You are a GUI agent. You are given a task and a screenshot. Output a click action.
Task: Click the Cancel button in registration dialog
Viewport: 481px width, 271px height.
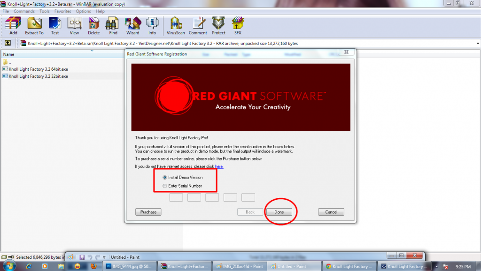click(331, 212)
